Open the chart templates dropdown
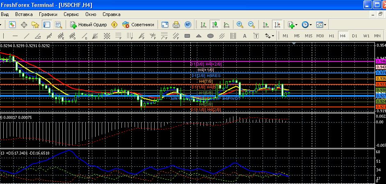Viewport: 386px width, 184px height. pyautogui.click(x=321, y=25)
